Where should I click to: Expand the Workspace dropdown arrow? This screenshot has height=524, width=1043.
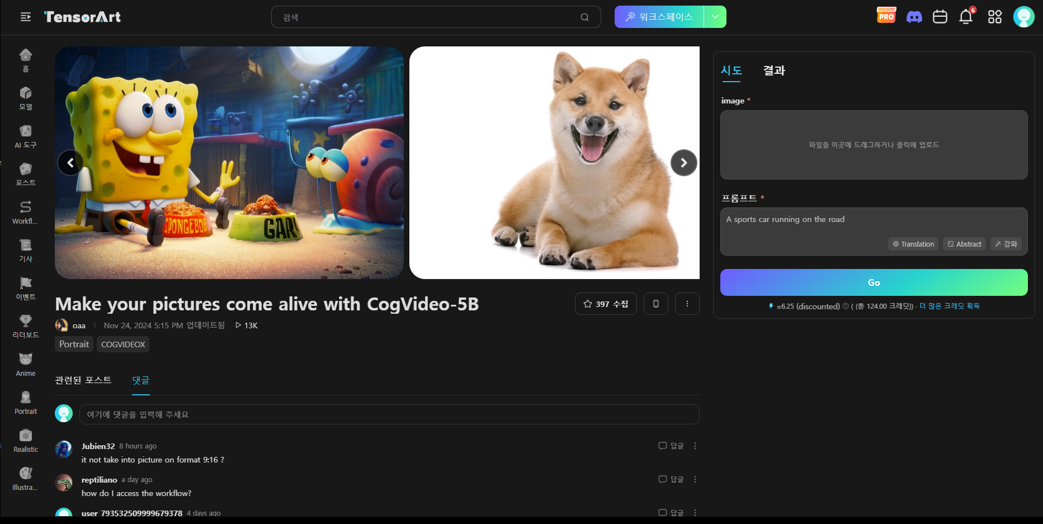715,17
